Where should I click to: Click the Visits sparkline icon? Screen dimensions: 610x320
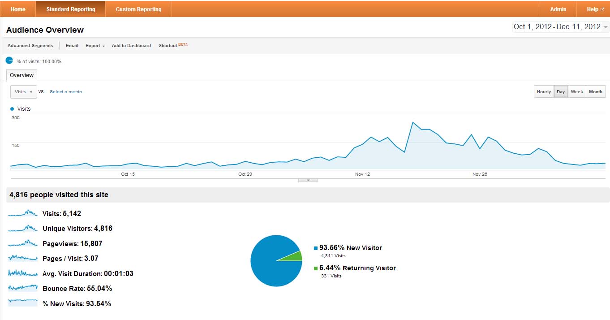(23, 213)
